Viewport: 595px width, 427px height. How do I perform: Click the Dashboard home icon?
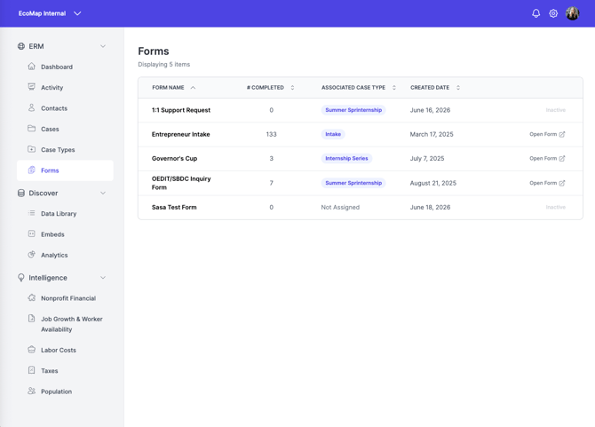[32, 67]
